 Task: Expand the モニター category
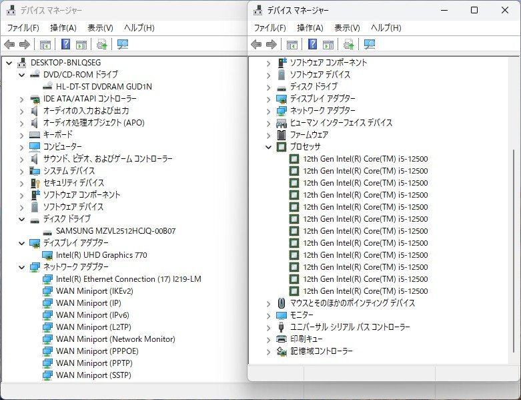tap(269, 315)
